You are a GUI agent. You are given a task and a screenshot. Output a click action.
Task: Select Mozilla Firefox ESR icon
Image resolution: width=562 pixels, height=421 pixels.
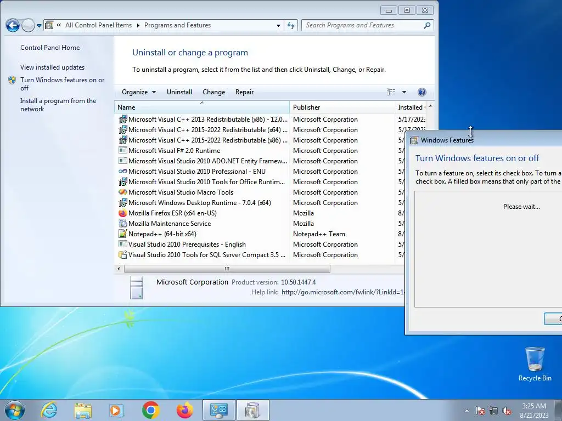coord(123,213)
